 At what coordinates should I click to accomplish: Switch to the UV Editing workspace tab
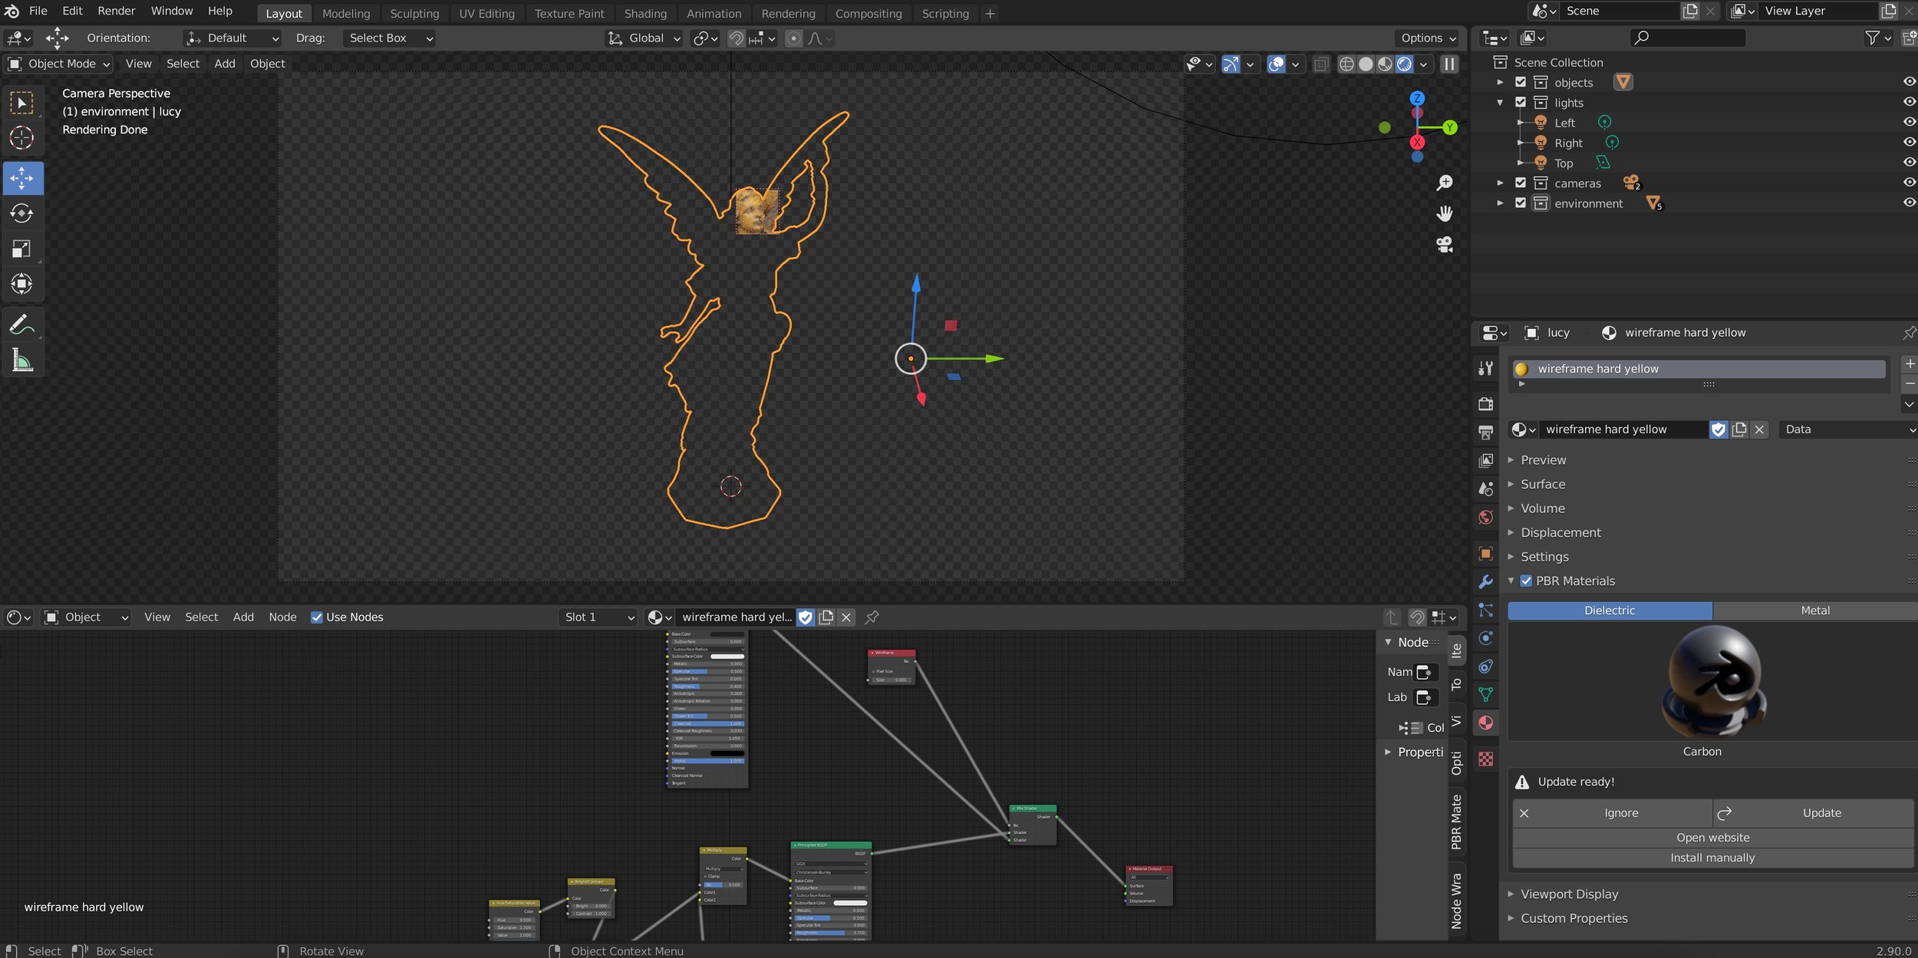click(486, 14)
